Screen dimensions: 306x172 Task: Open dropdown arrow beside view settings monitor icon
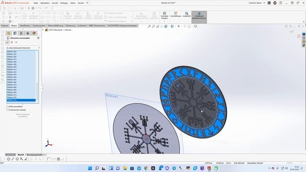[x=198, y=26]
